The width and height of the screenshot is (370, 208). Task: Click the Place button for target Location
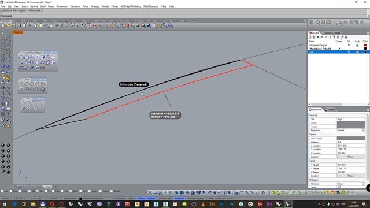point(350,176)
